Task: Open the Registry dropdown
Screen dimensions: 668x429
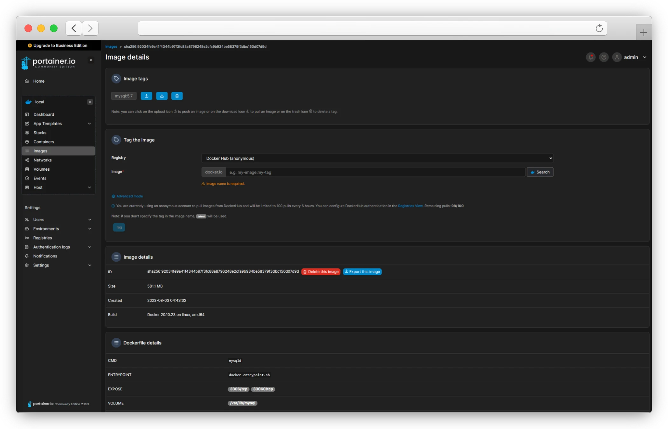Action: 377,158
